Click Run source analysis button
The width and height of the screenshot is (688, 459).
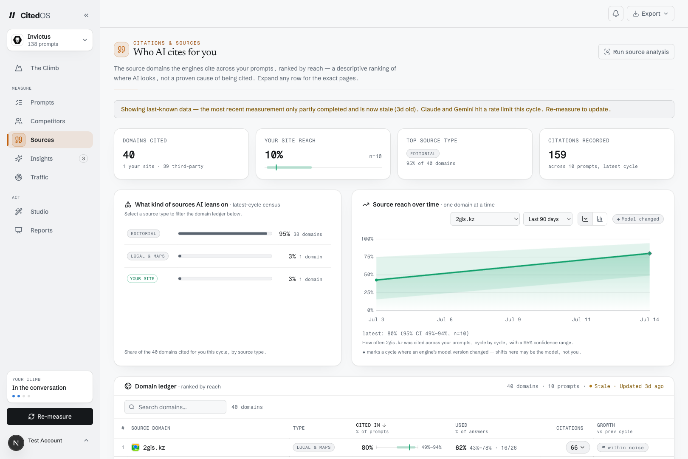coord(636,52)
